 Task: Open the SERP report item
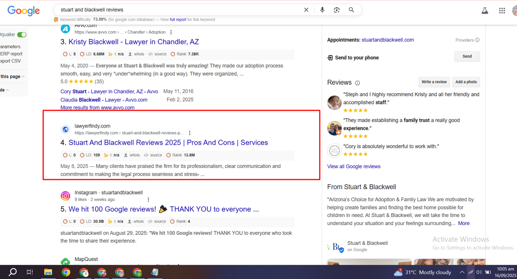[11, 54]
